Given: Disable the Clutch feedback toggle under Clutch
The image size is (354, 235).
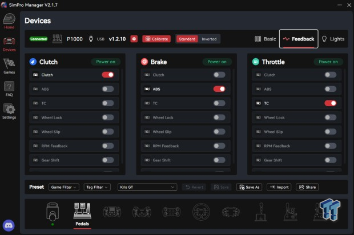Looking at the screenshot, I should tap(108, 75).
